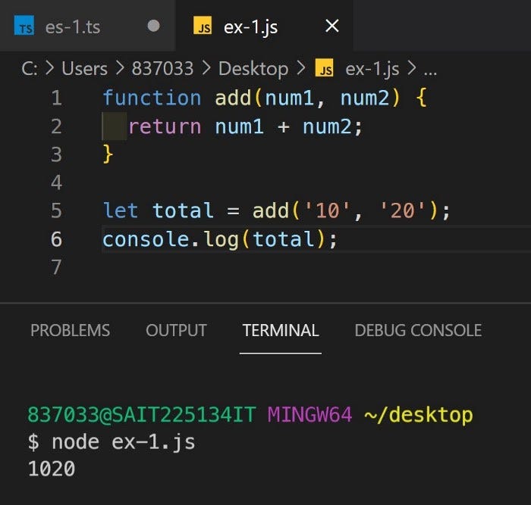The height and width of the screenshot is (505, 531).
Task: Switch to the es-1.ts editor tab
Action: coord(71,27)
